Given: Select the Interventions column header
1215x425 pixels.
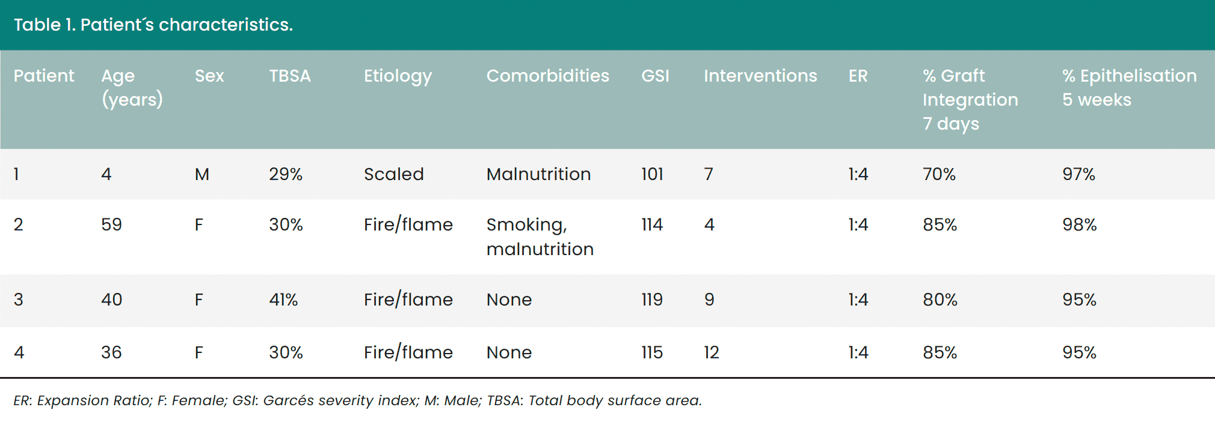Looking at the screenshot, I should coord(760,76).
